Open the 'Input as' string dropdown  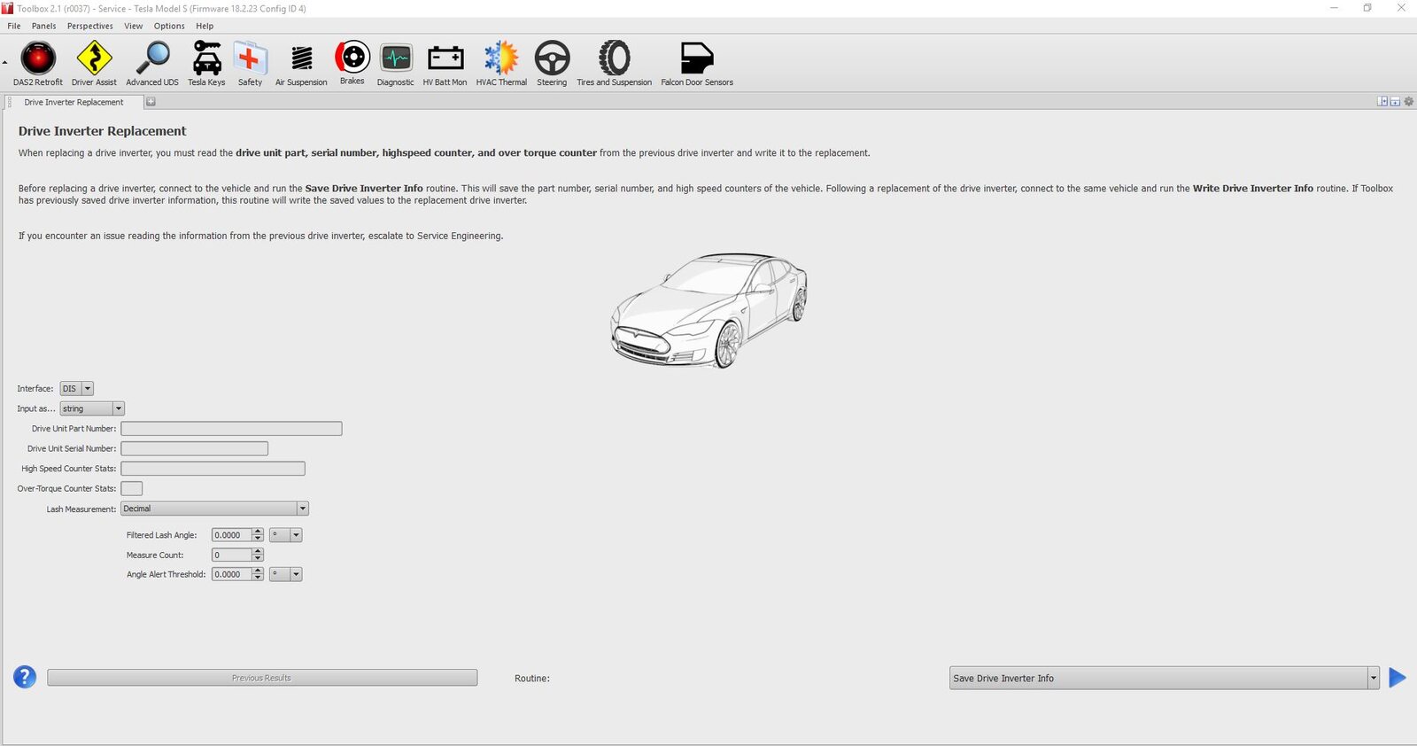coord(119,408)
